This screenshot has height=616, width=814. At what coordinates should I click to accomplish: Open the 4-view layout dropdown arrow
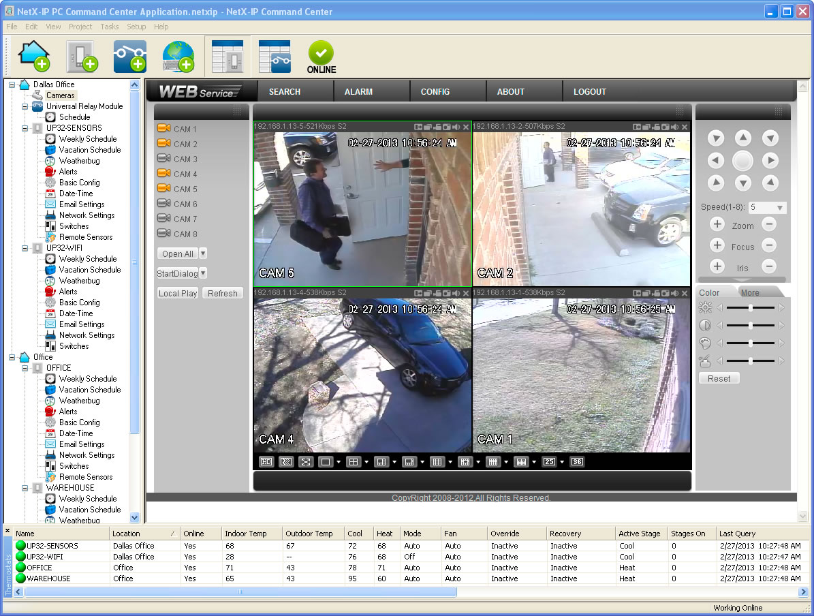[366, 462]
